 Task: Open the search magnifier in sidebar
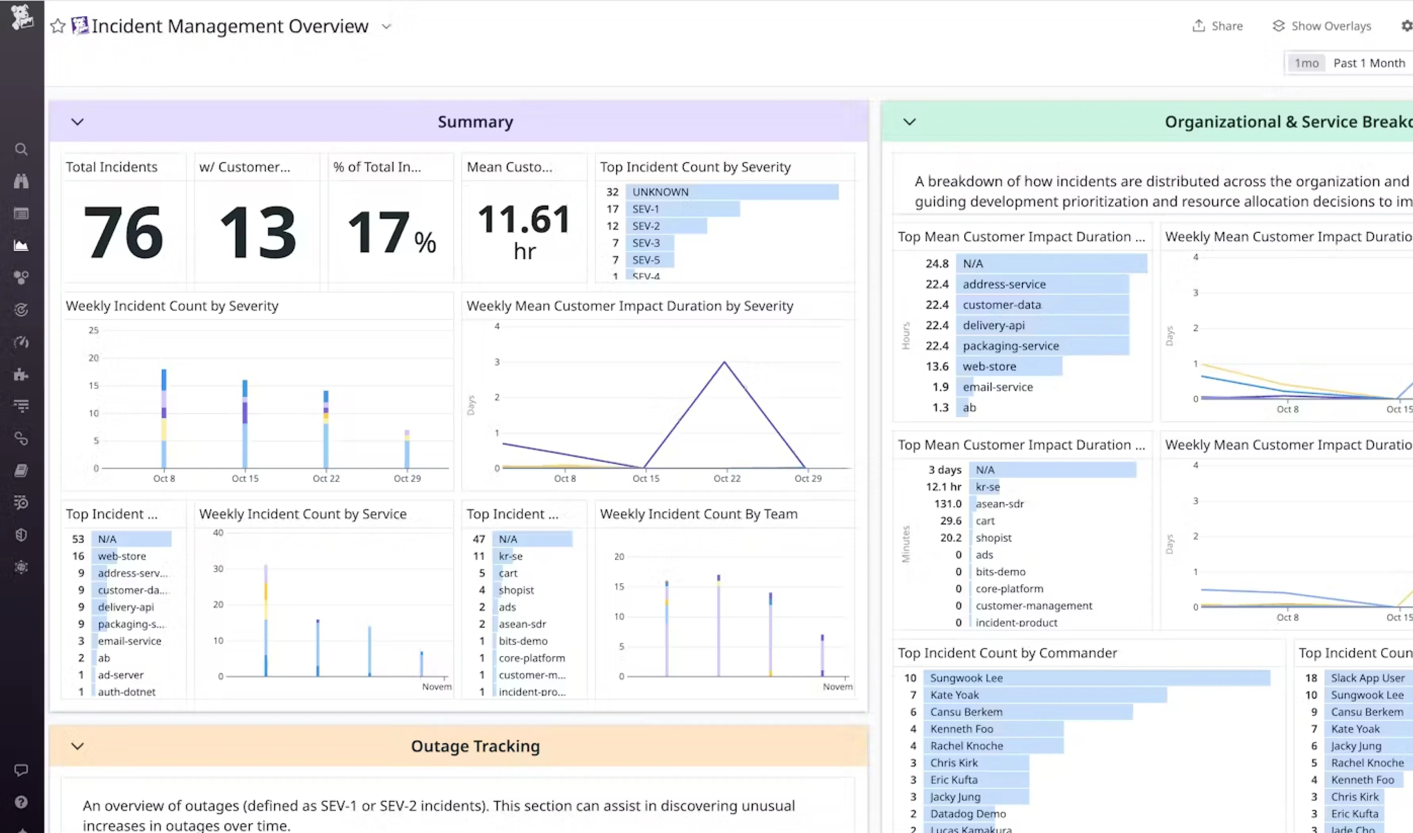(21, 149)
